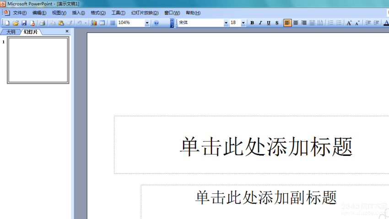Increase the indent level
The width and height of the screenshot is (389, 219).
(376, 23)
